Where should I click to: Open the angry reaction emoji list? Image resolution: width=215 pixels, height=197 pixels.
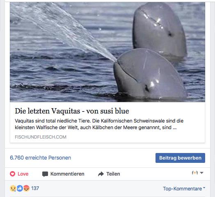[26, 188]
